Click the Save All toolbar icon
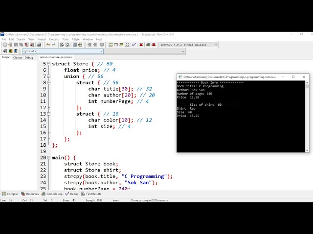The width and height of the screenshot is (313, 234). tap(21, 45)
